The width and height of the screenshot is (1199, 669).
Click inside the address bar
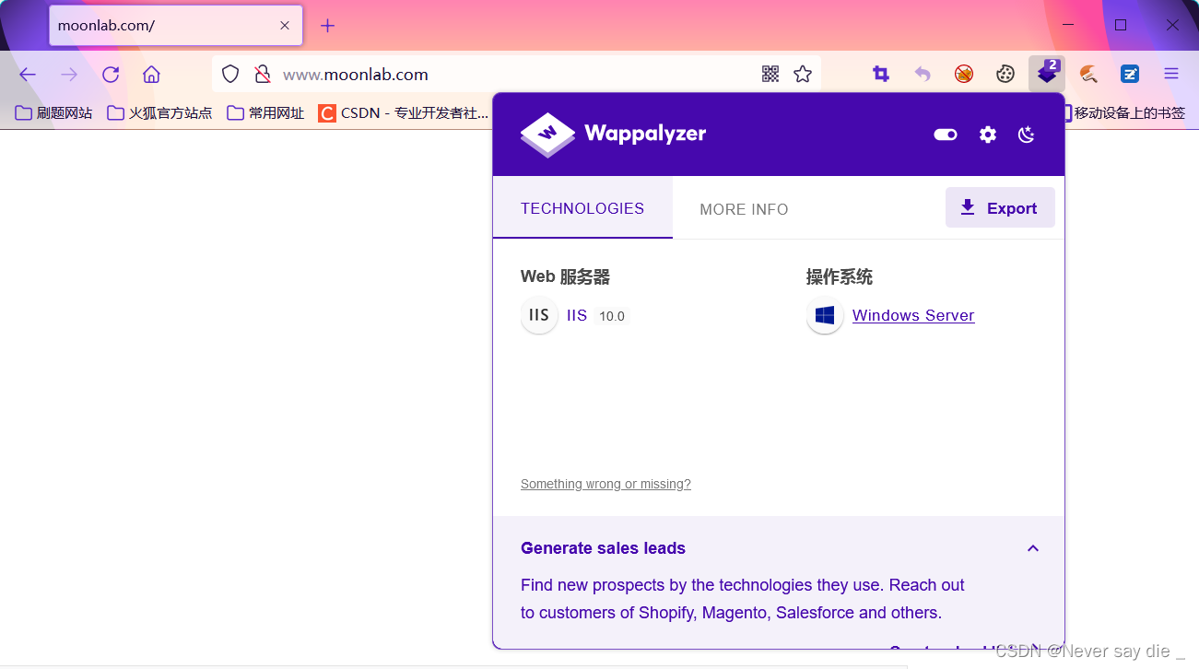(507, 74)
